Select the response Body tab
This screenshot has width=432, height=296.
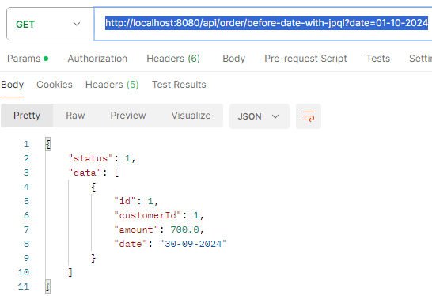pyautogui.click(x=12, y=85)
